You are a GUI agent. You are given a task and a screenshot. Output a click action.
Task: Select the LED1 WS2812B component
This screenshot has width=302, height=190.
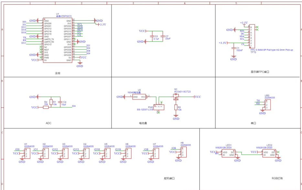tap(228, 153)
